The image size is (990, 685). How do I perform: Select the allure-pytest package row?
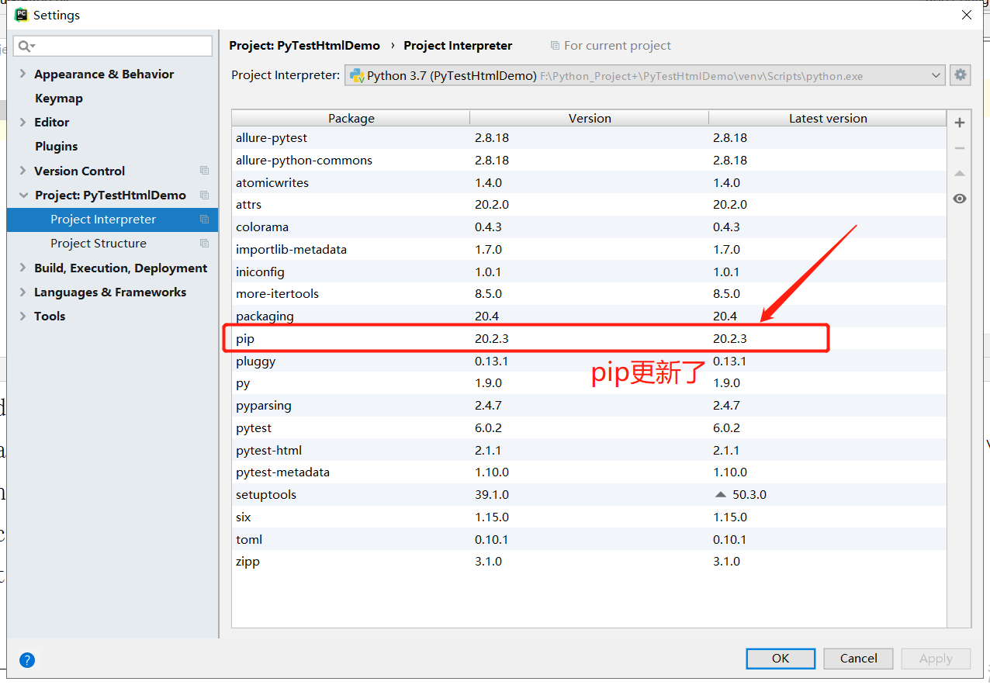589,138
